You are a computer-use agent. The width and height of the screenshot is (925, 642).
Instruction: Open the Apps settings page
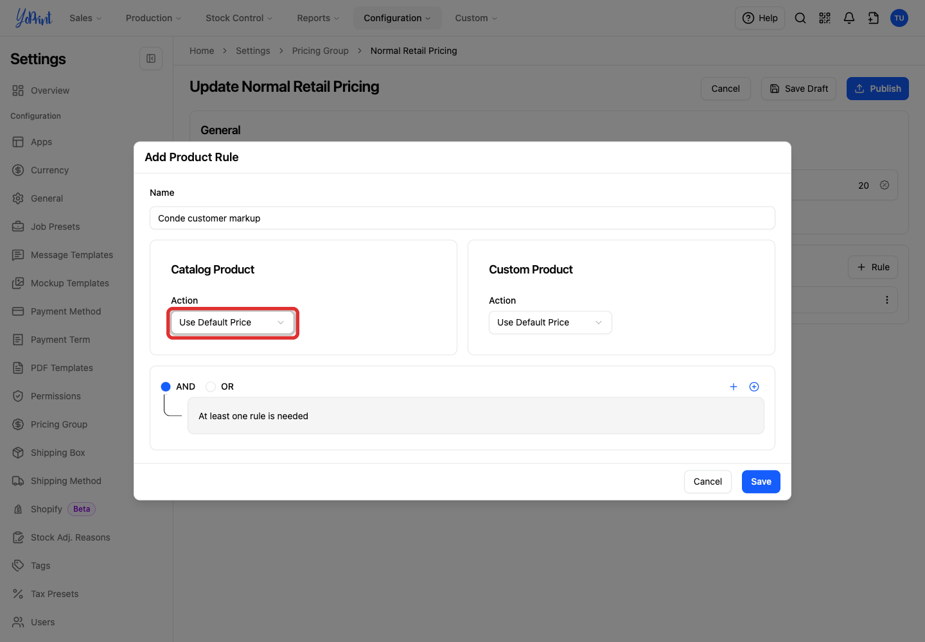[41, 142]
